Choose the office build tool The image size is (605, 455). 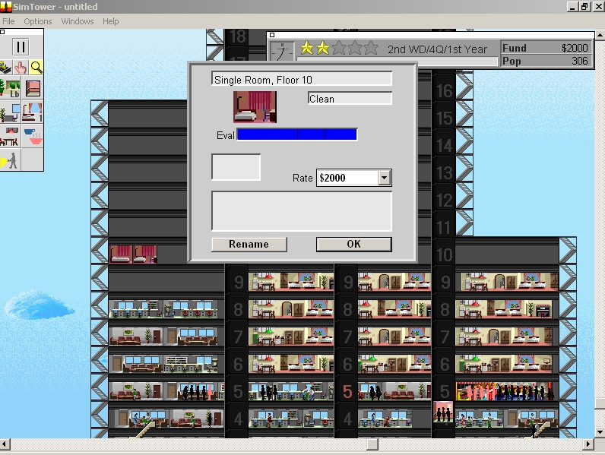(11, 112)
